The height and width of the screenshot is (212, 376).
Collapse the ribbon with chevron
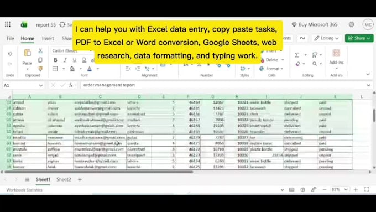click(368, 74)
